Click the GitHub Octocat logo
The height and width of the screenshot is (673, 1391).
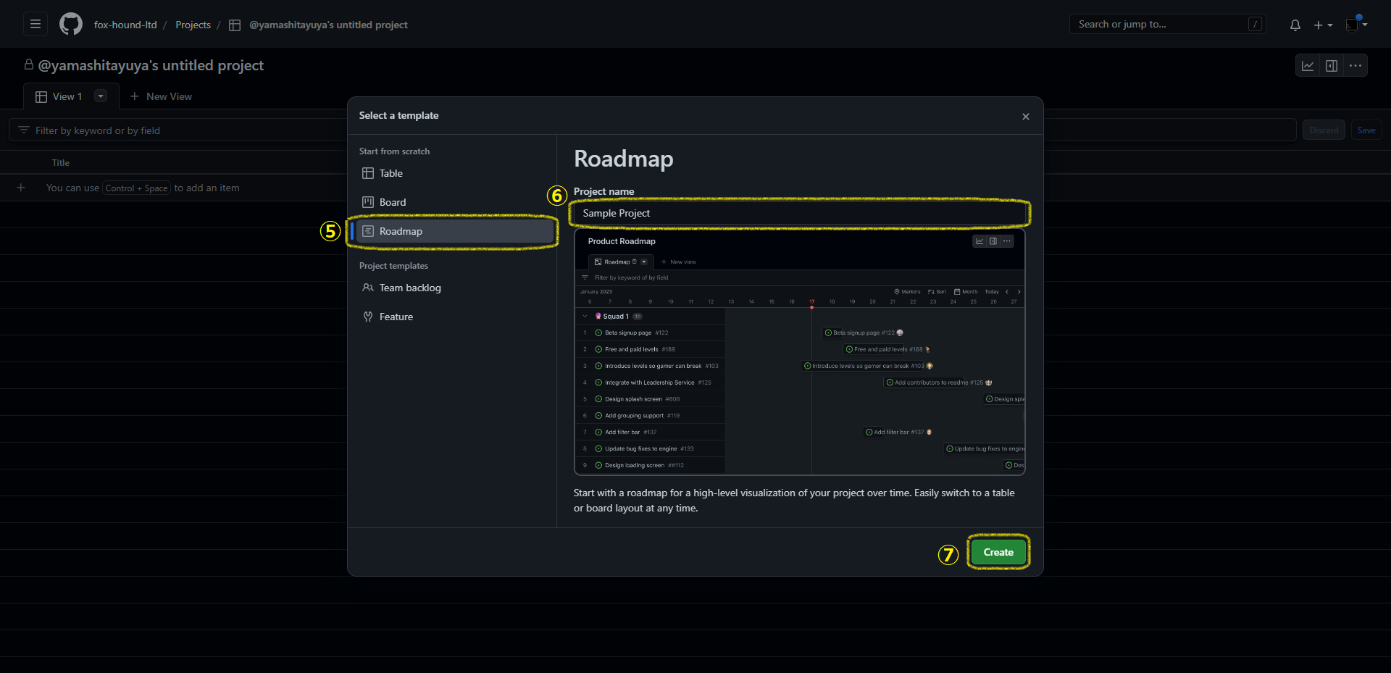(71, 25)
